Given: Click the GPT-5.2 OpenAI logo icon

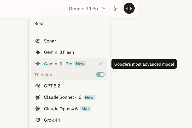Looking at the screenshot, I should (x=38, y=86).
